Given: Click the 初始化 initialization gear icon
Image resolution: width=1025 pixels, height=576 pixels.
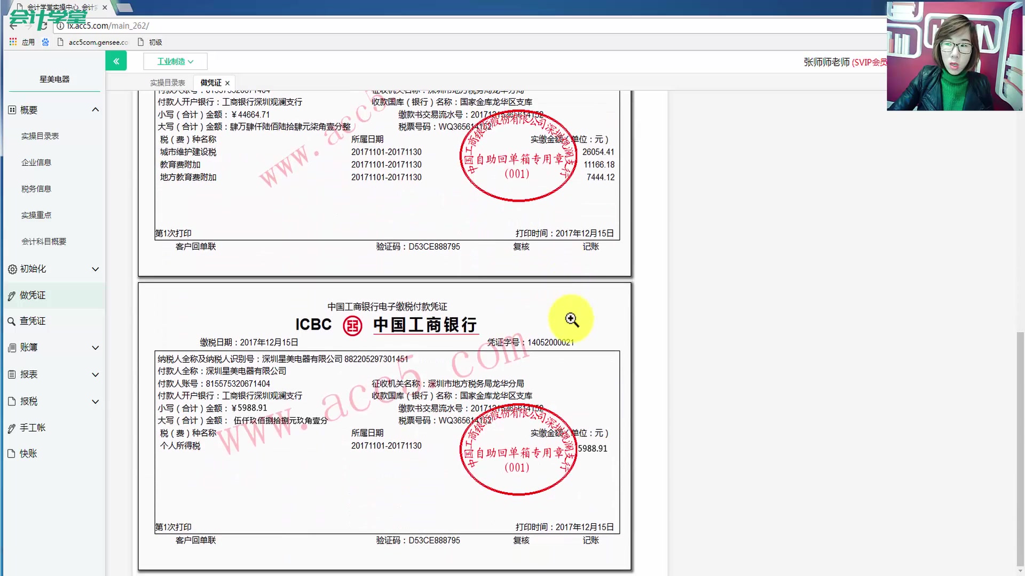Looking at the screenshot, I should tap(12, 269).
